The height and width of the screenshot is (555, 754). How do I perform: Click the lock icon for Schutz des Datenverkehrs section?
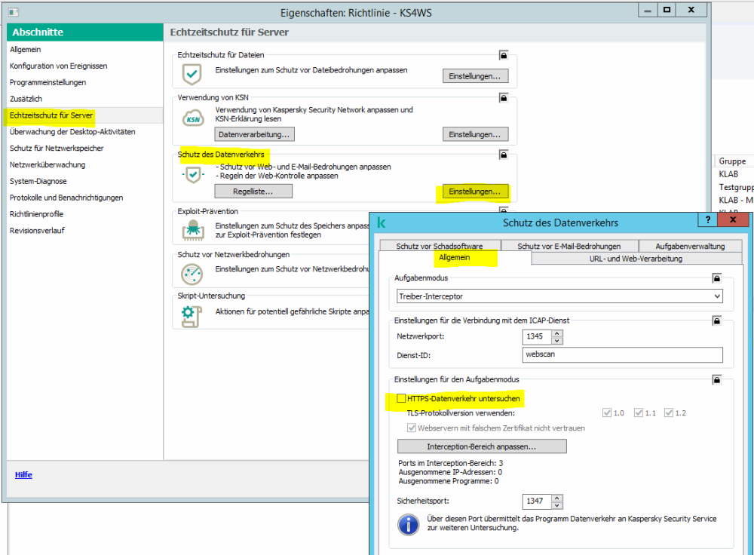coord(503,155)
